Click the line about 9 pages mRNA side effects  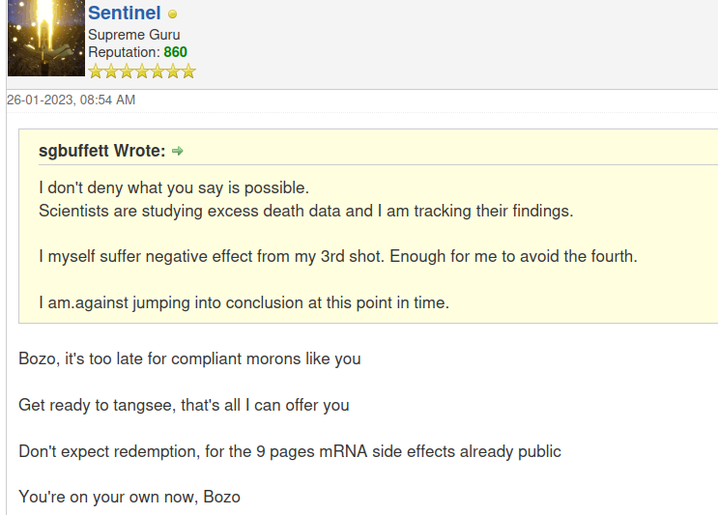coord(290,451)
